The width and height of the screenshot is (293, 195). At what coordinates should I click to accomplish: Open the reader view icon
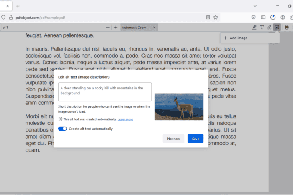pyautogui.click(x=208, y=18)
